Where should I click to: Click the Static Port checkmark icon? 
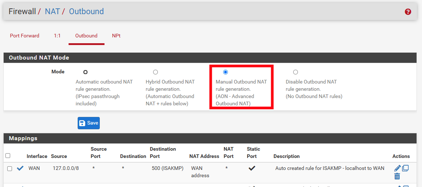coord(251,168)
